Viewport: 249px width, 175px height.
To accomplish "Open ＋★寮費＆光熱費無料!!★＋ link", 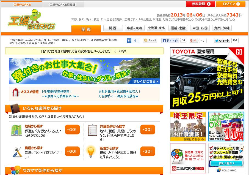I will tap(60, 96).
